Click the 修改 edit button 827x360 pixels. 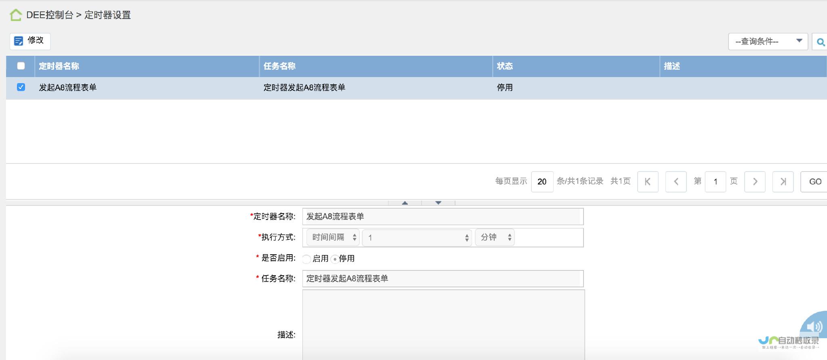pyautogui.click(x=30, y=41)
